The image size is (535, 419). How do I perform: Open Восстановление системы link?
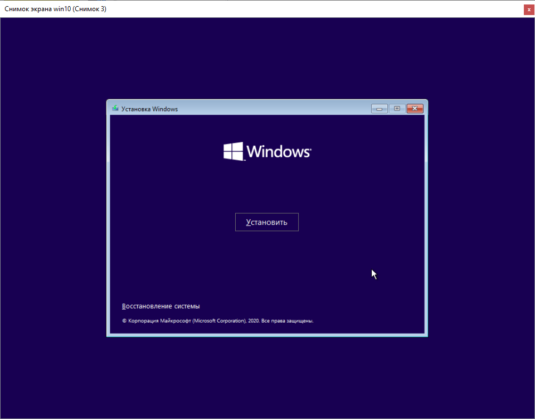(x=160, y=306)
